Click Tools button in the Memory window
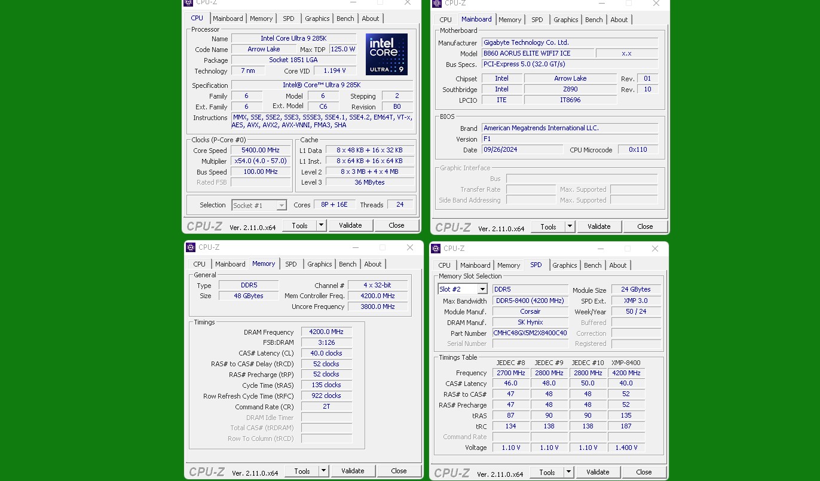 point(302,471)
